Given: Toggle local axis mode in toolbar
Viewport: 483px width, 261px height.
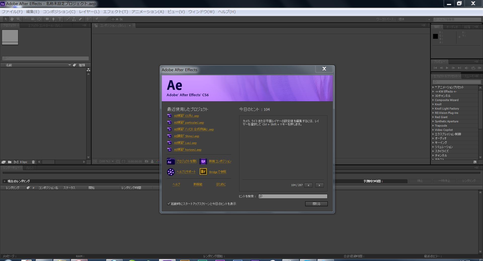Looking at the screenshot, I should [x=113, y=19].
